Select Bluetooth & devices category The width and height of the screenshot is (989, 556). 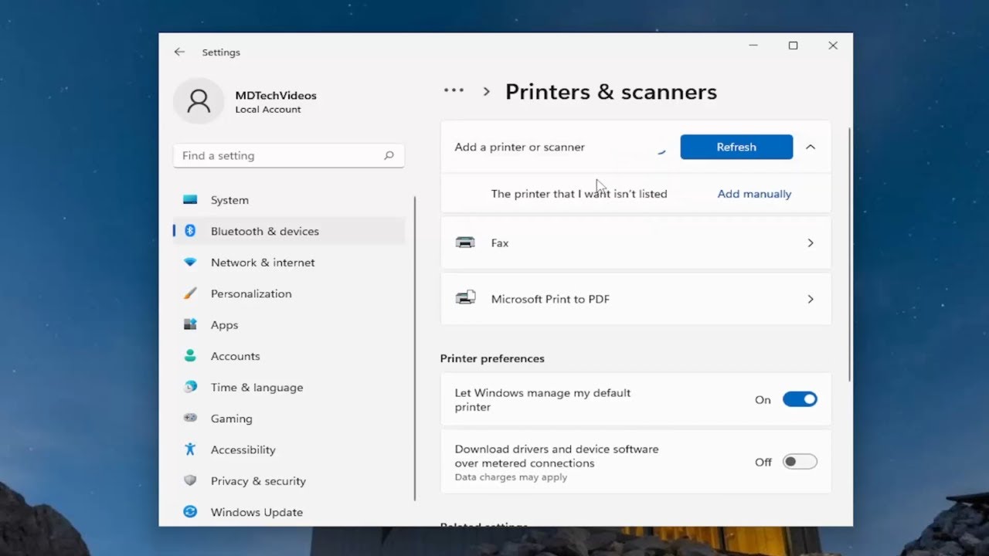coord(289,231)
